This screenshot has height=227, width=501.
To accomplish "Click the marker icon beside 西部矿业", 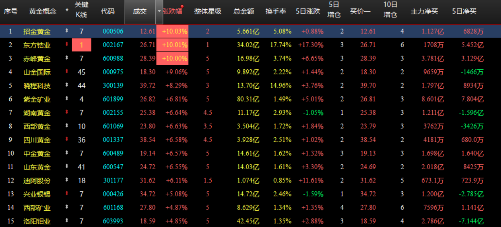I will 67,208.
